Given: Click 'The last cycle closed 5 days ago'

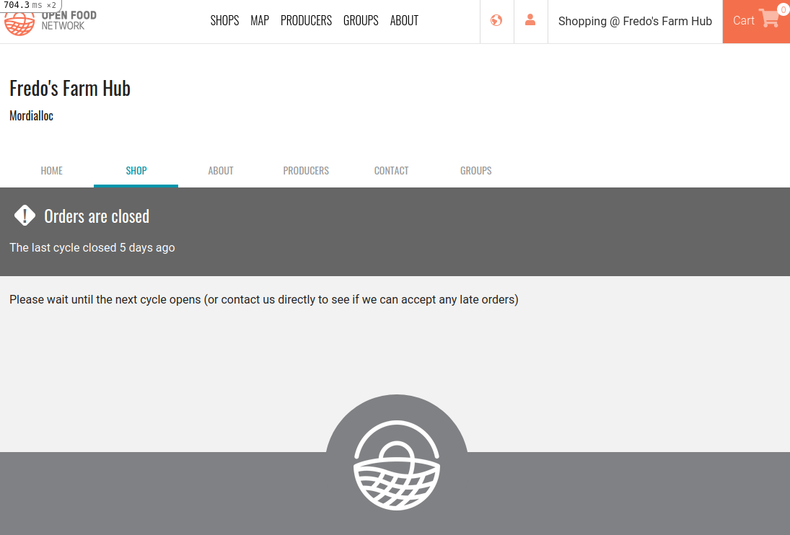Looking at the screenshot, I should click(92, 247).
